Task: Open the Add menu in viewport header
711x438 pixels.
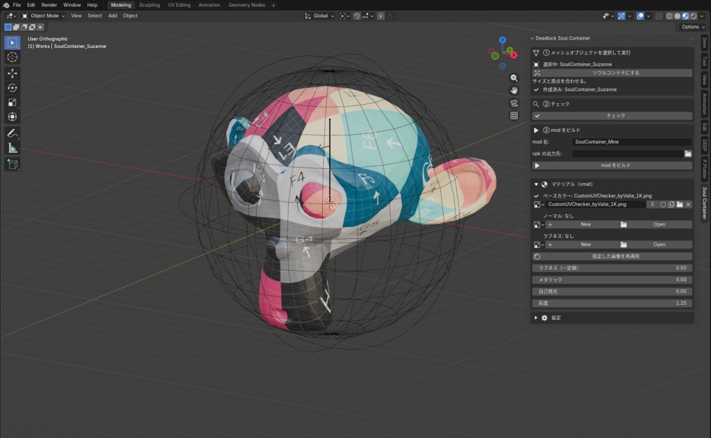Action: click(x=112, y=16)
